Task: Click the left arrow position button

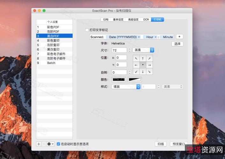Action: click(x=136, y=65)
